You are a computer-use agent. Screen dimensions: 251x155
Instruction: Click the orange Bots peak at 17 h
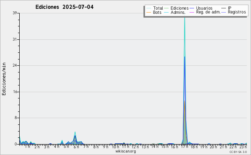tap(184, 101)
